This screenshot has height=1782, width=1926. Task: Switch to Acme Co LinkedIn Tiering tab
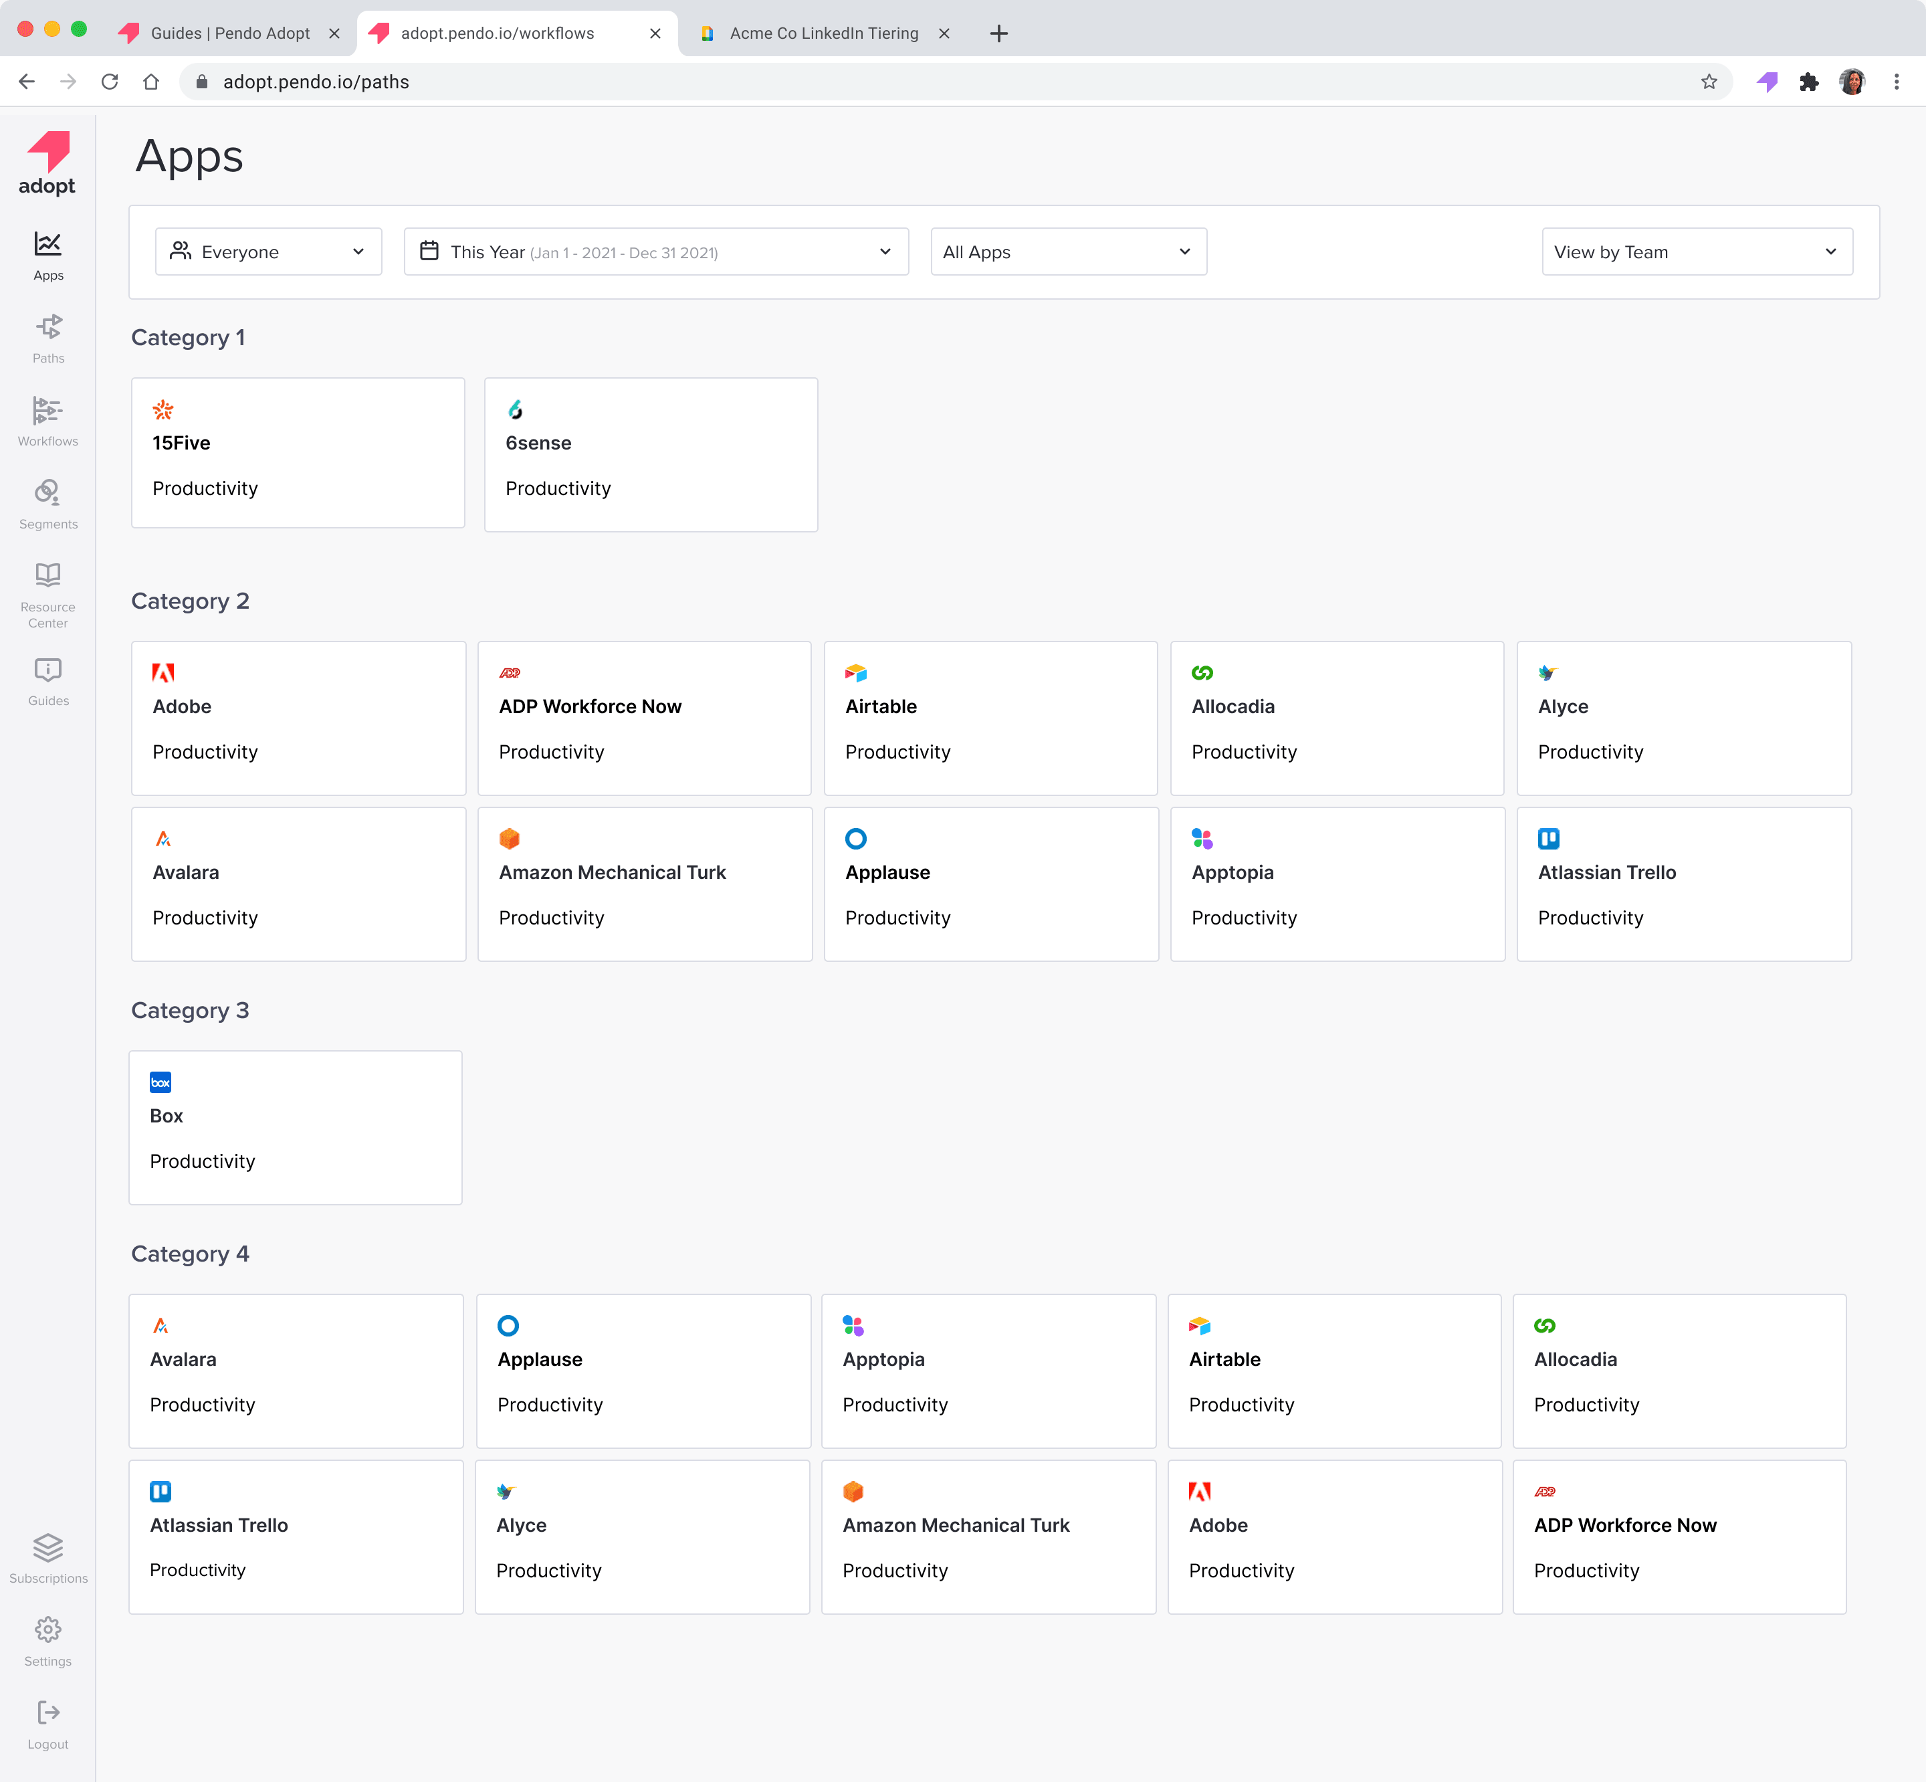(824, 33)
